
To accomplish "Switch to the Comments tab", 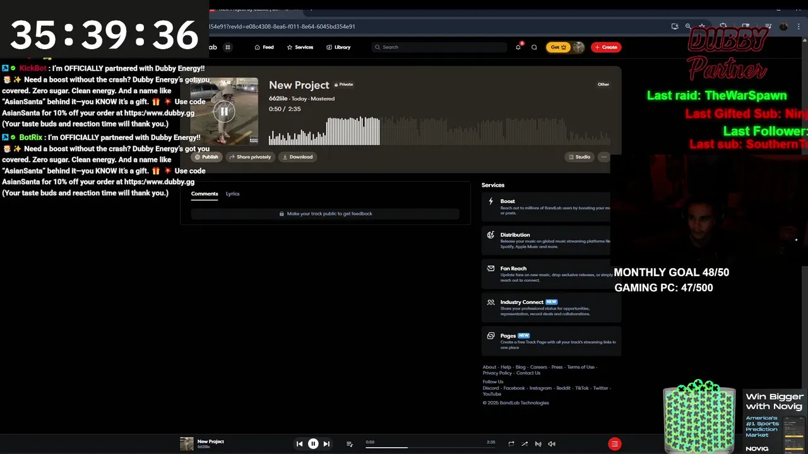I will pyautogui.click(x=205, y=194).
